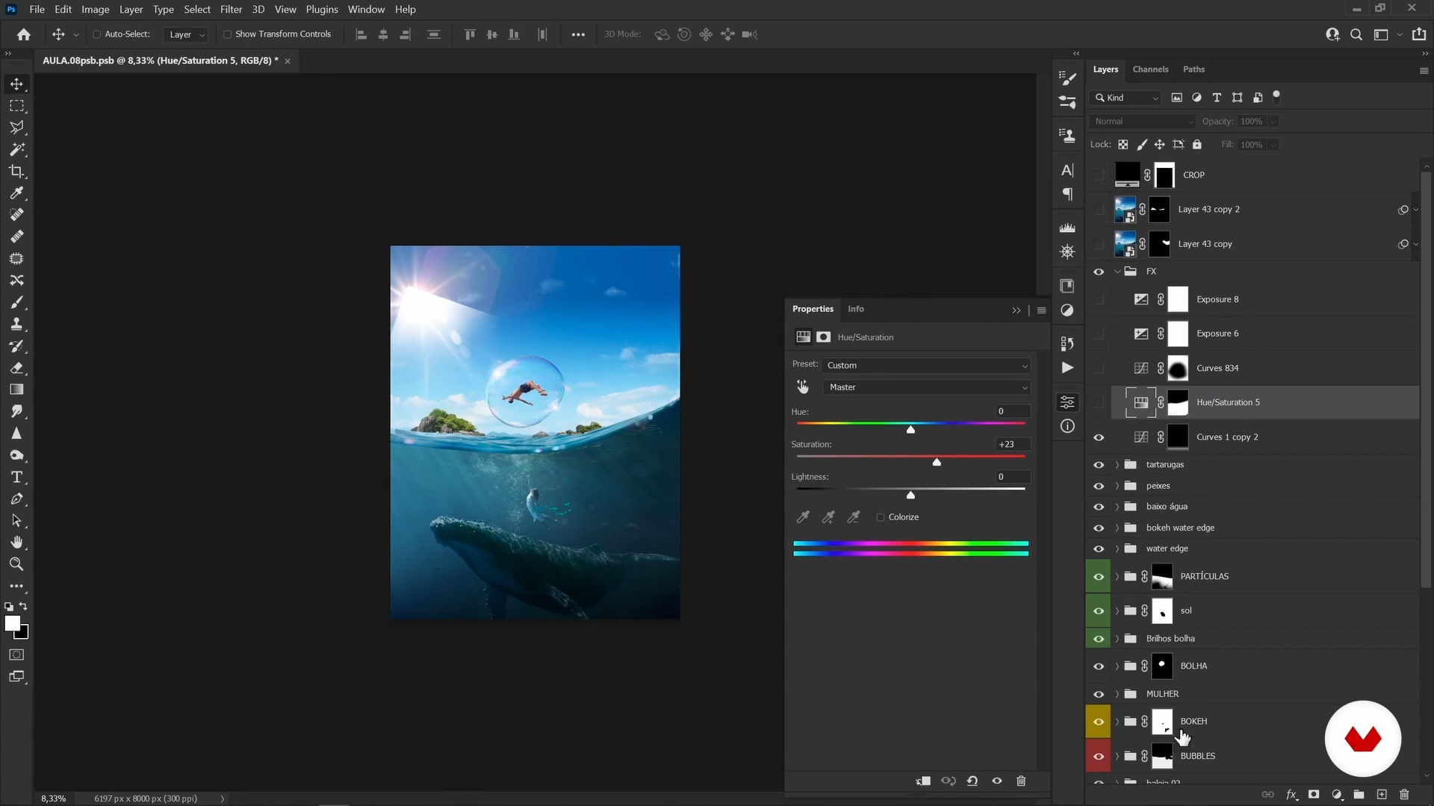Image resolution: width=1434 pixels, height=806 pixels.
Task: Collapse the FX group
Action: click(1118, 272)
